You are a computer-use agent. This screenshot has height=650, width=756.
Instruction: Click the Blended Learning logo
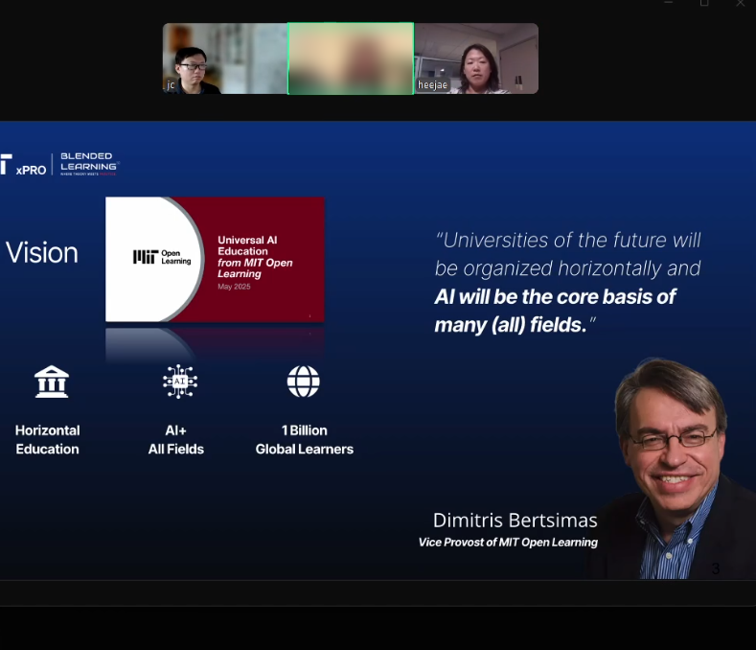89,164
